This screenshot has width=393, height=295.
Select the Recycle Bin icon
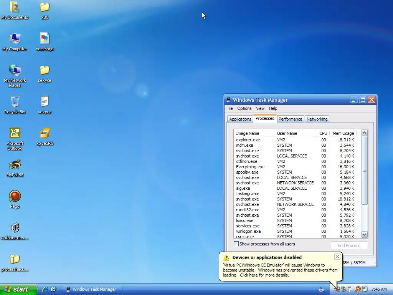[15, 105]
